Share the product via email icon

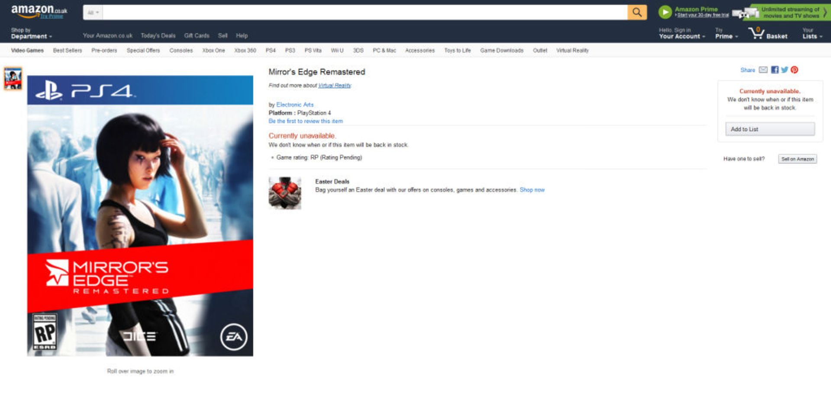(763, 70)
